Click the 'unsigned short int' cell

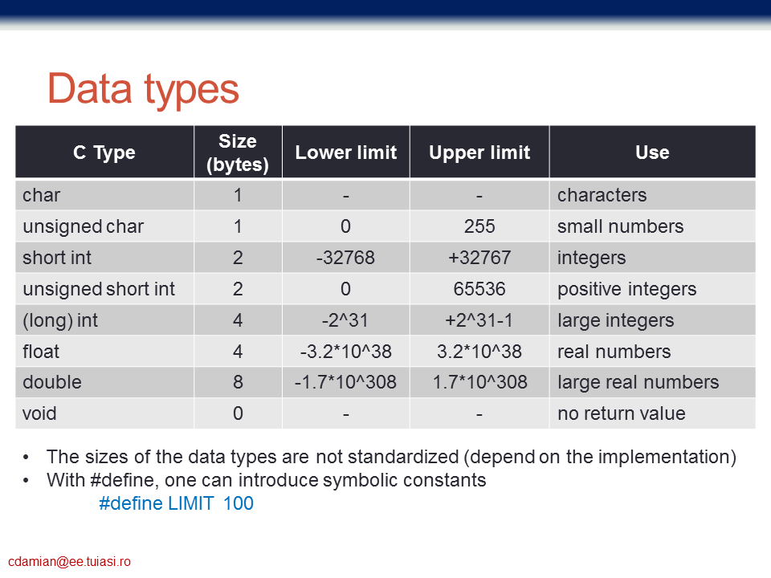[x=104, y=289]
